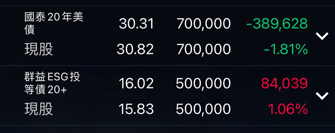Click 700,000 quantity in the top line
This screenshot has height=133, width=335.
coord(203,24)
